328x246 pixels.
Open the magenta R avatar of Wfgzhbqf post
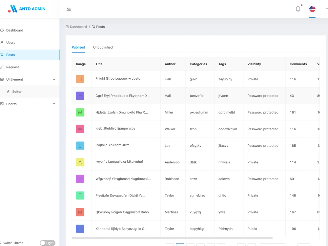click(80, 179)
